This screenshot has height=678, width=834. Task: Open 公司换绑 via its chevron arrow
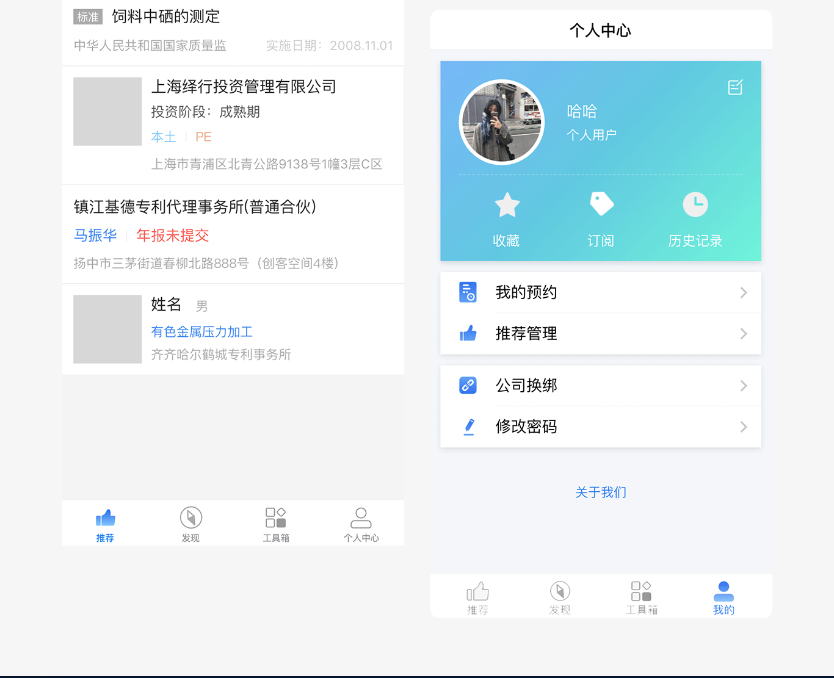coord(744,386)
